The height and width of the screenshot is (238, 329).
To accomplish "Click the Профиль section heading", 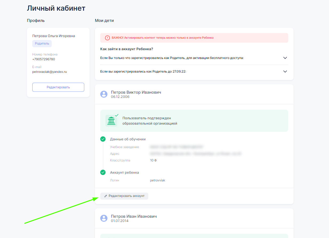I will pyautogui.click(x=36, y=21).
